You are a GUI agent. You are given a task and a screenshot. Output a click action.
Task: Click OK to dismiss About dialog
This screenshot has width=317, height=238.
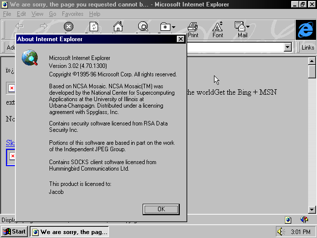point(161,209)
